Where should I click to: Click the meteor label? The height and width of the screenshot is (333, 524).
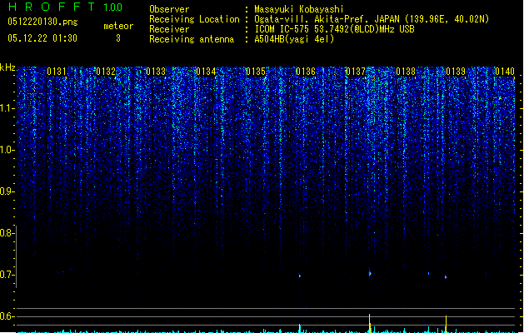click(x=118, y=26)
